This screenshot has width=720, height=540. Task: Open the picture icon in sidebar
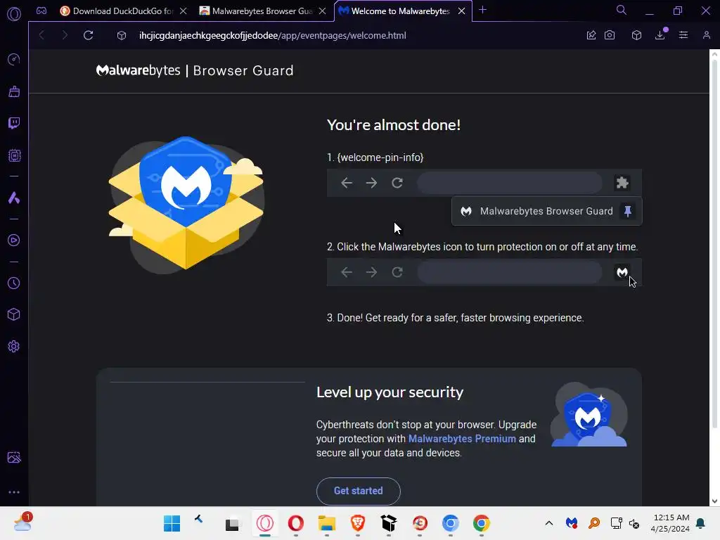pyautogui.click(x=14, y=457)
